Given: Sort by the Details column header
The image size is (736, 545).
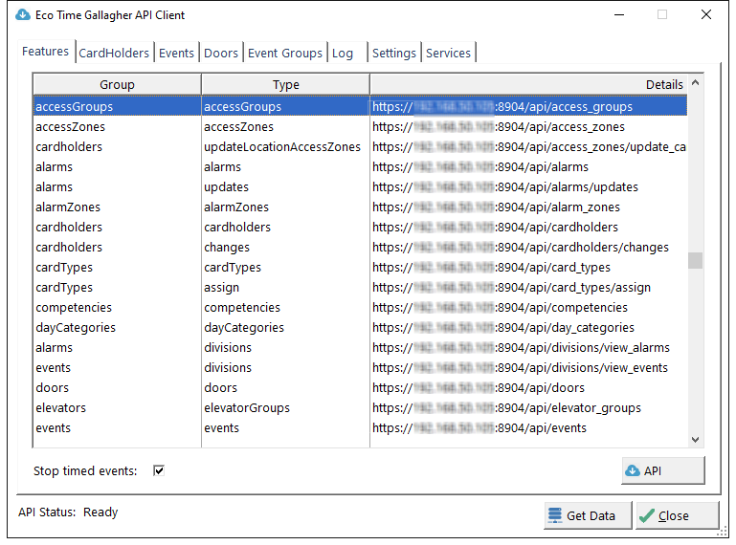Looking at the screenshot, I should 528,84.
